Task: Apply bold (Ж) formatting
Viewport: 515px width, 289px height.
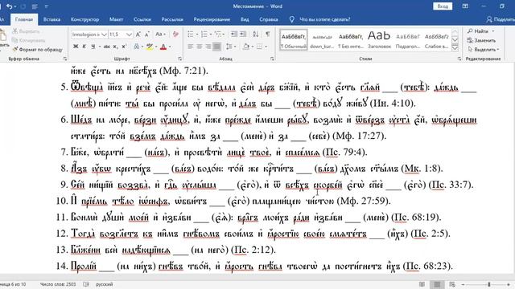Action: tap(76, 47)
